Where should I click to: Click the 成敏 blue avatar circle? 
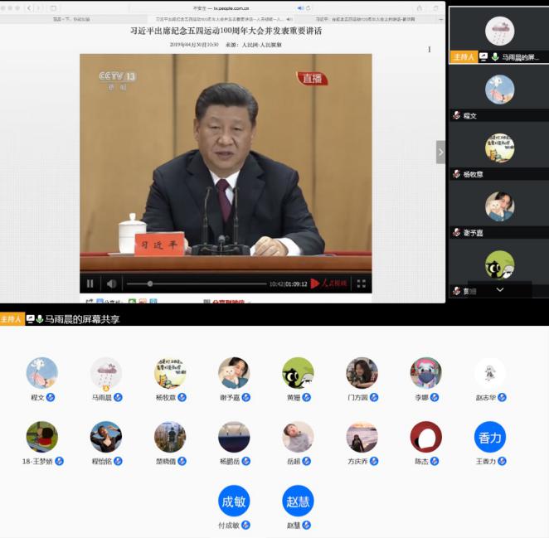point(234,501)
